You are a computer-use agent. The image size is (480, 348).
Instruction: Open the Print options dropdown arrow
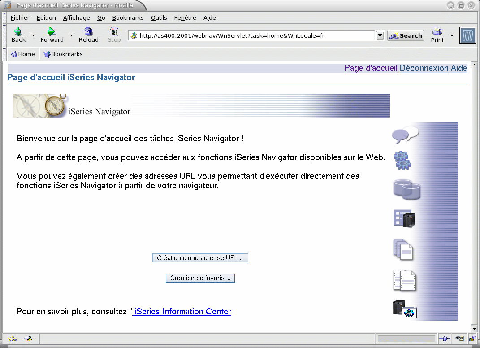coord(452,35)
